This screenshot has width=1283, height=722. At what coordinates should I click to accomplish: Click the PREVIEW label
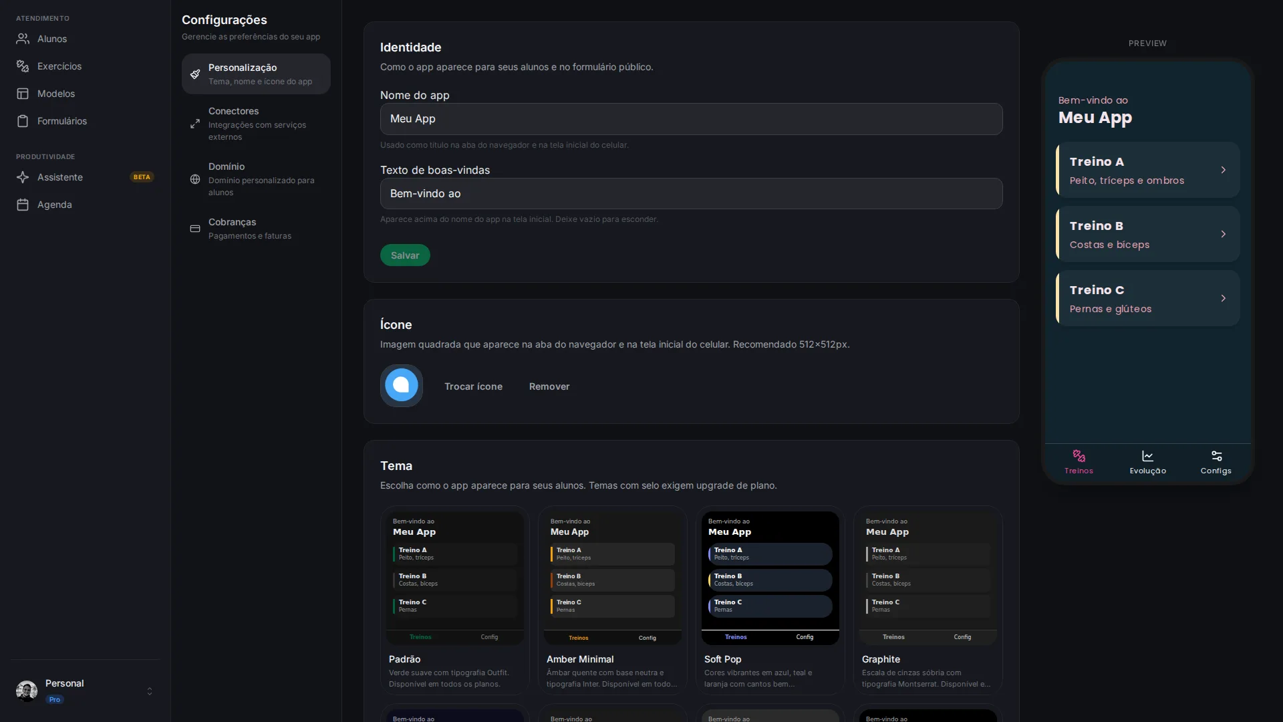1148,43
